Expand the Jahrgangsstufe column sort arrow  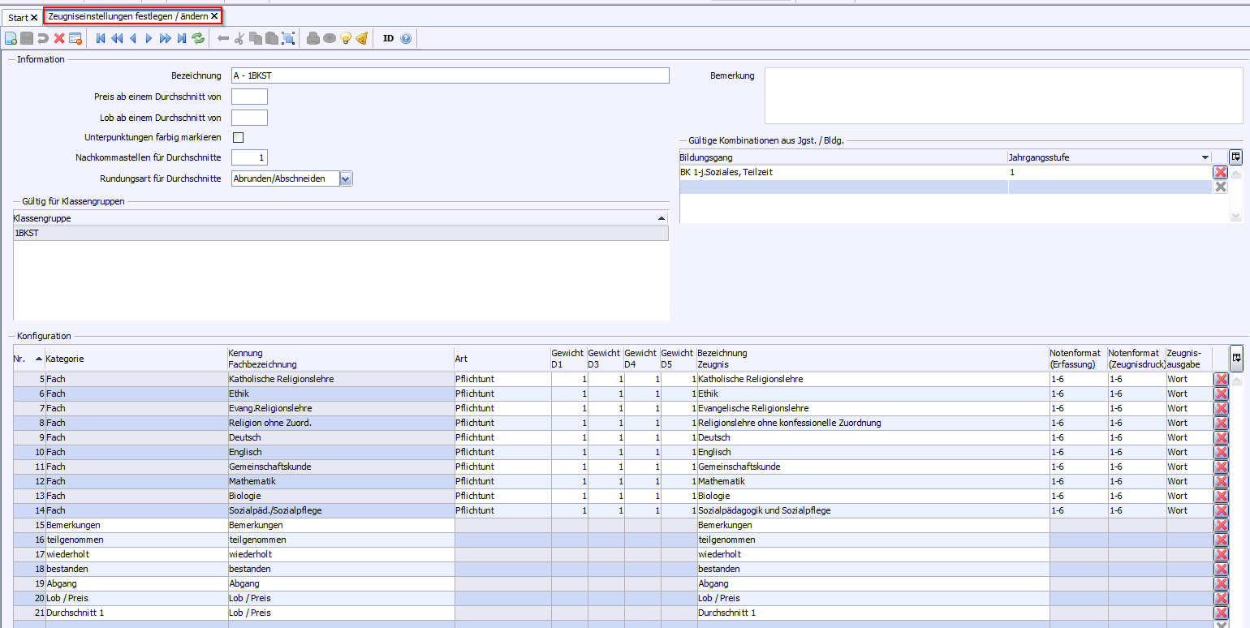[x=1205, y=157]
